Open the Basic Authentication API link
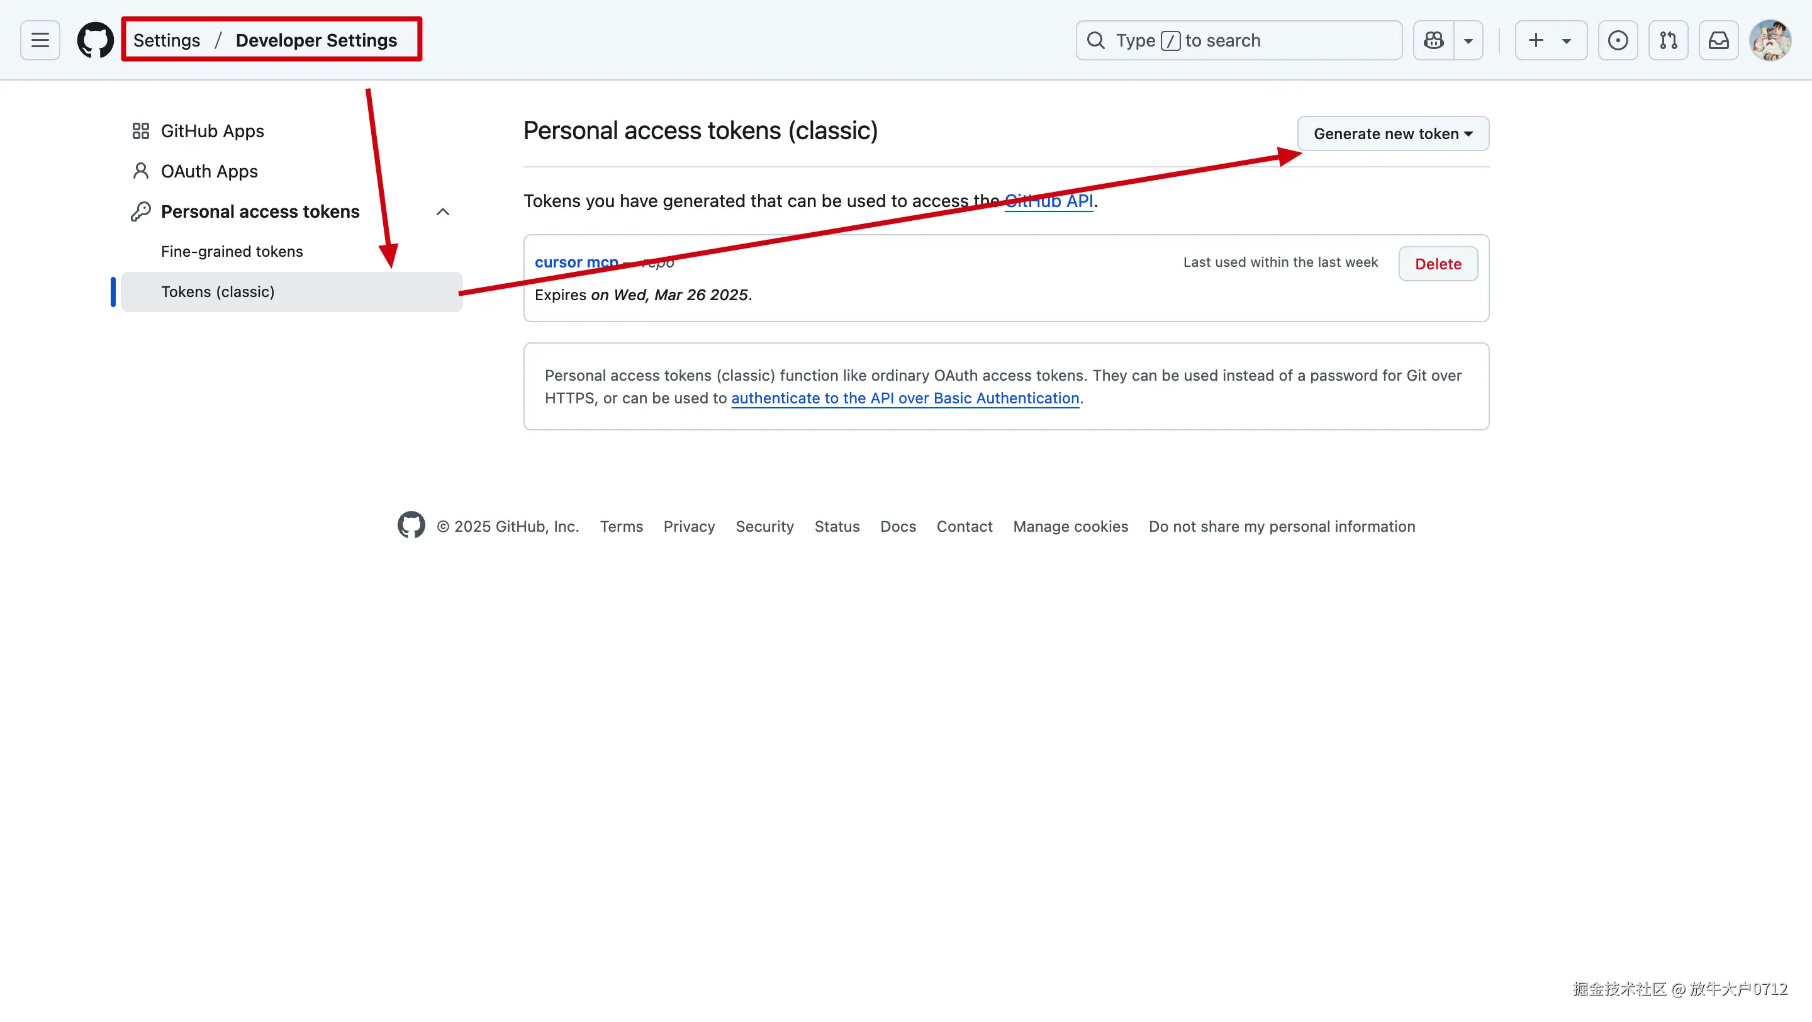 905,398
